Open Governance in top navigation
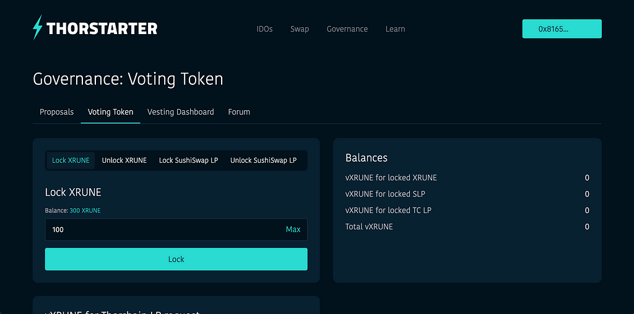The height and width of the screenshot is (314, 634). (x=347, y=29)
